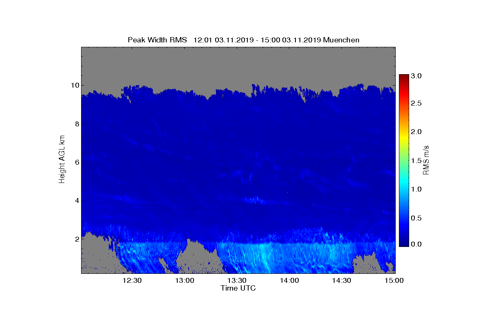Click the height tick label 2
The width and height of the screenshot is (489, 326).
tap(76, 239)
